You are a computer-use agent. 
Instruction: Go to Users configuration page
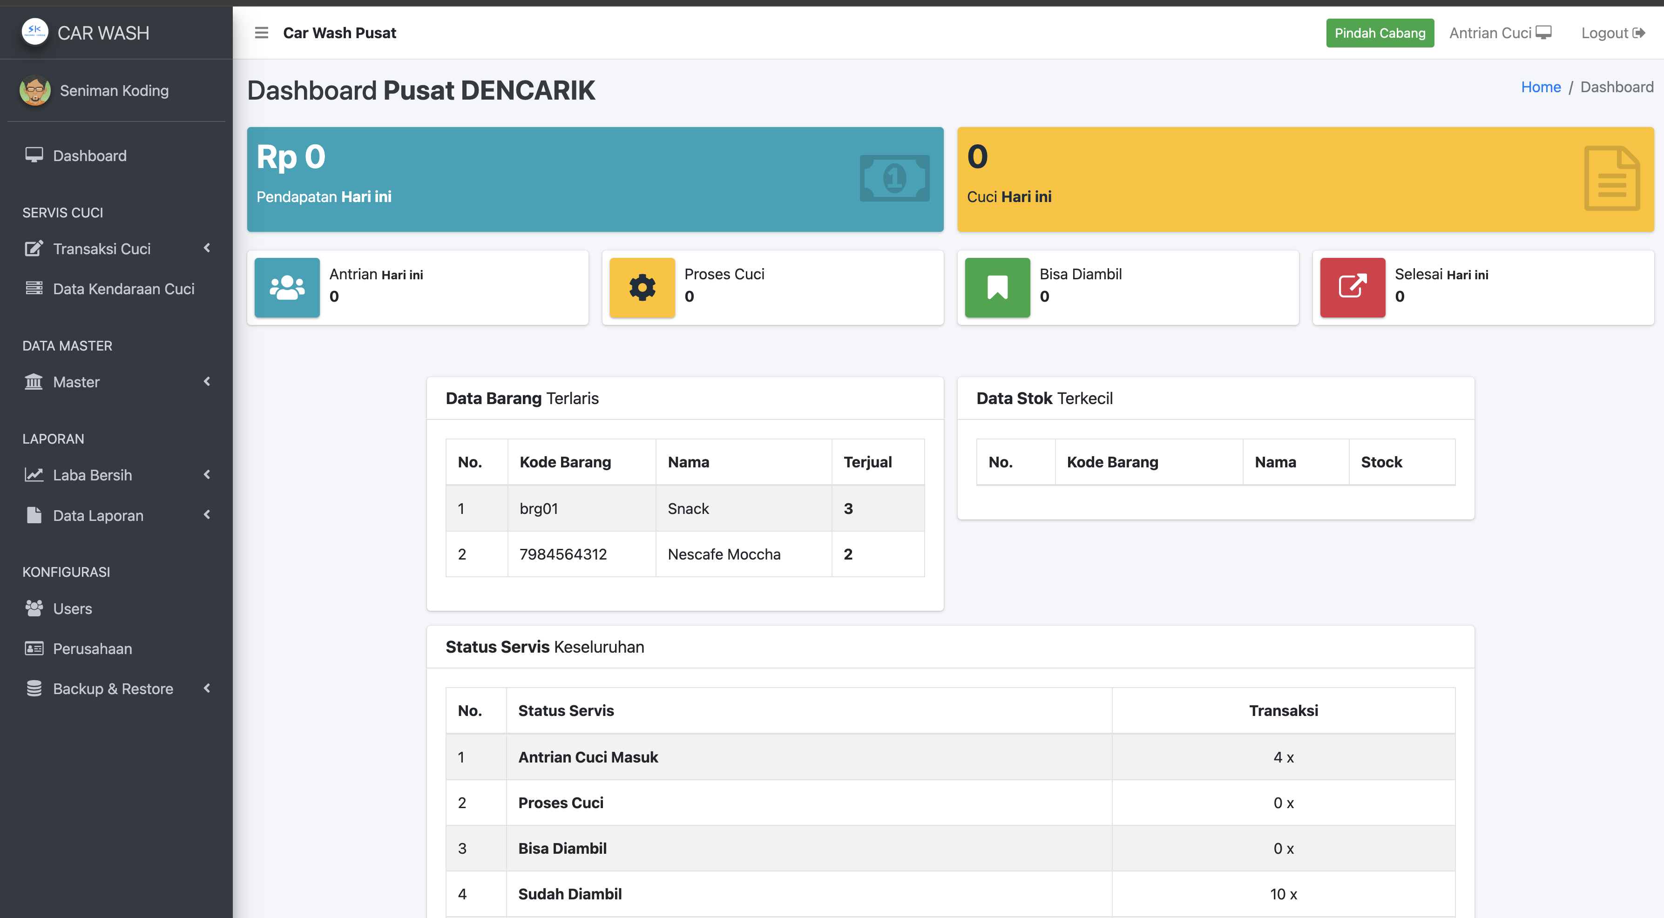(x=72, y=608)
